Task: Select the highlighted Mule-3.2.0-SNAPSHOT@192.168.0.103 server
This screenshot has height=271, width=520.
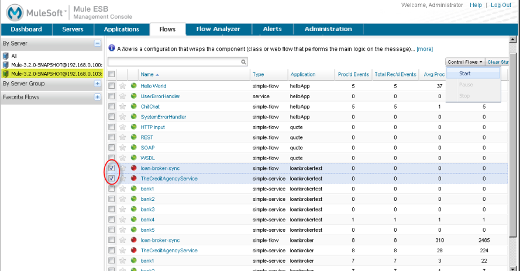Action: (x=56, y=74)
